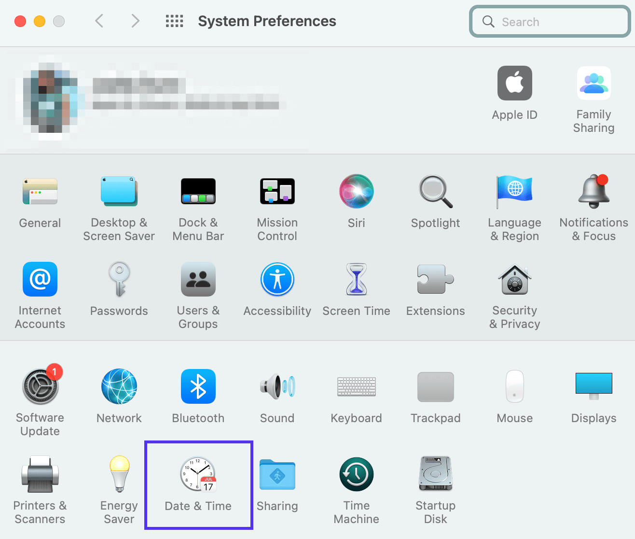The width and height of the screenshot is (635, 539).
Task: Open Dock & Menu Bar settings
Action: tap(198, 192)
